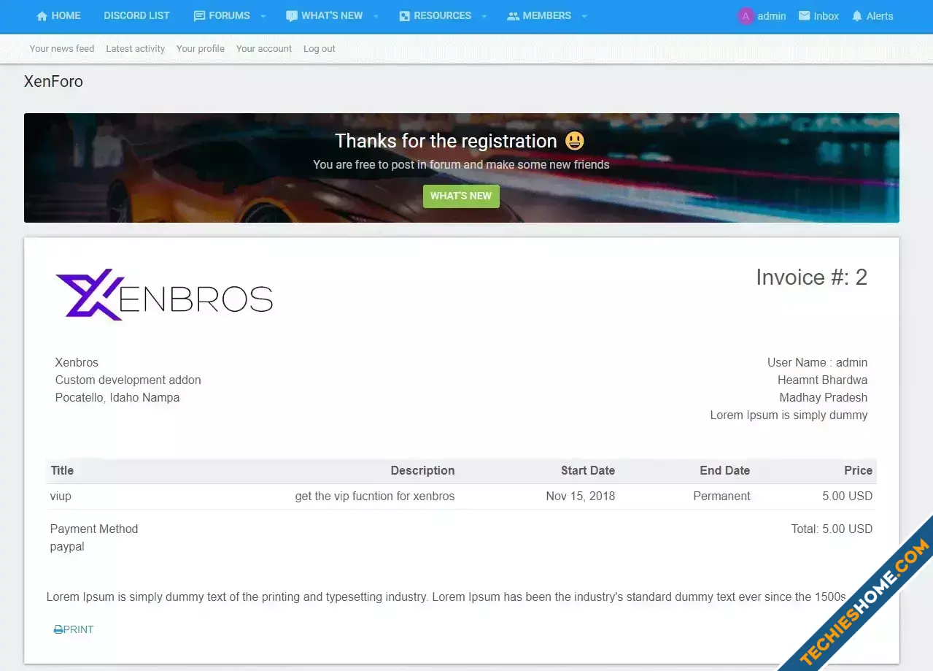
Task: Click the green What's New button
Action: pos(461,196)
